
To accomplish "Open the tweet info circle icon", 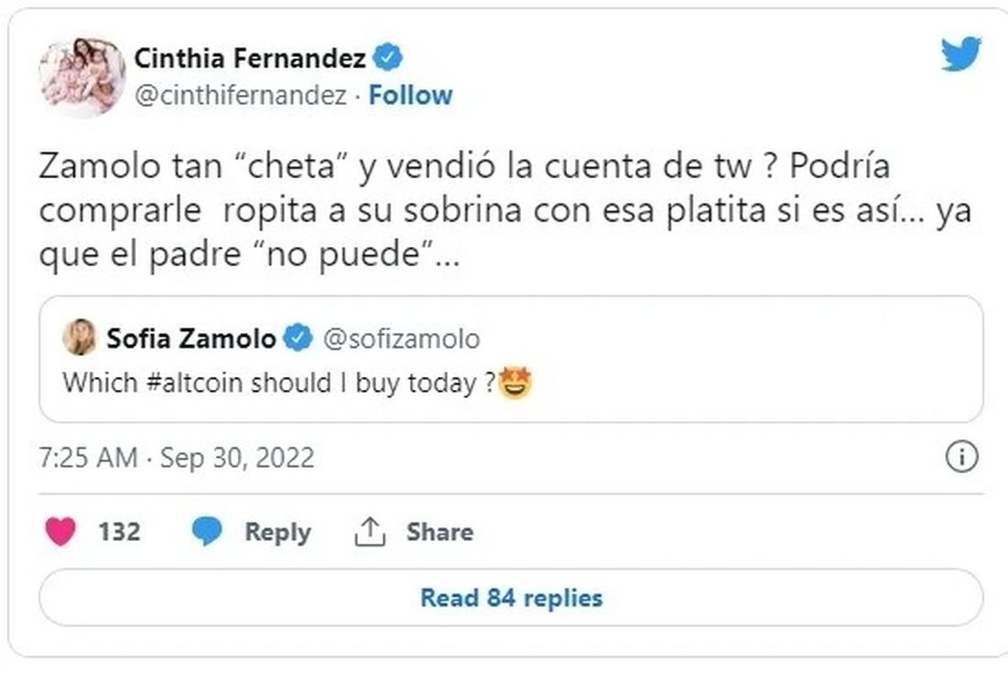I will (962, 458).
